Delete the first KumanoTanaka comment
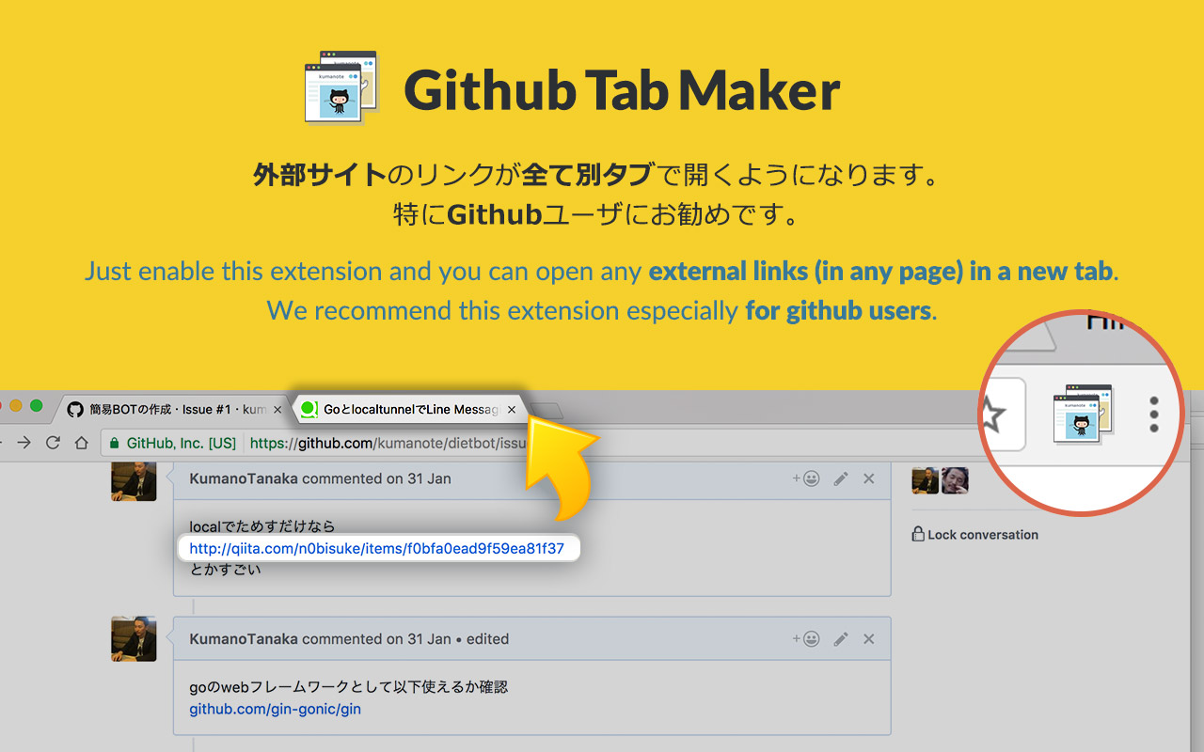1204x752 pixels. pos(869,478)
